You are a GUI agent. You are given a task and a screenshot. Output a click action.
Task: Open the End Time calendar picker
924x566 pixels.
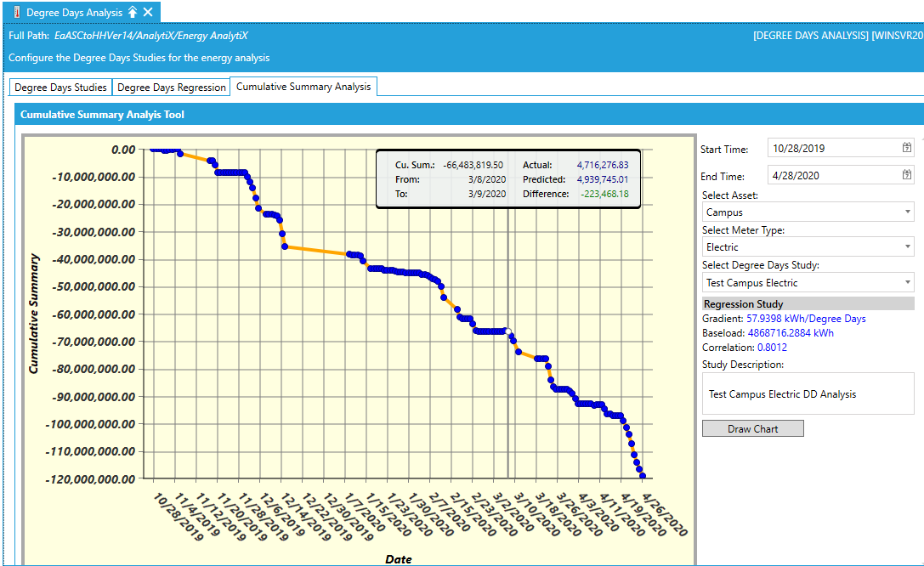pos(906,175)
